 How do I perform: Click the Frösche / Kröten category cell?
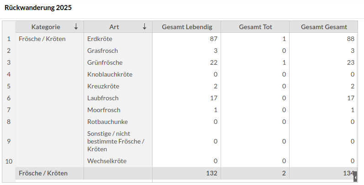(42, 39)
